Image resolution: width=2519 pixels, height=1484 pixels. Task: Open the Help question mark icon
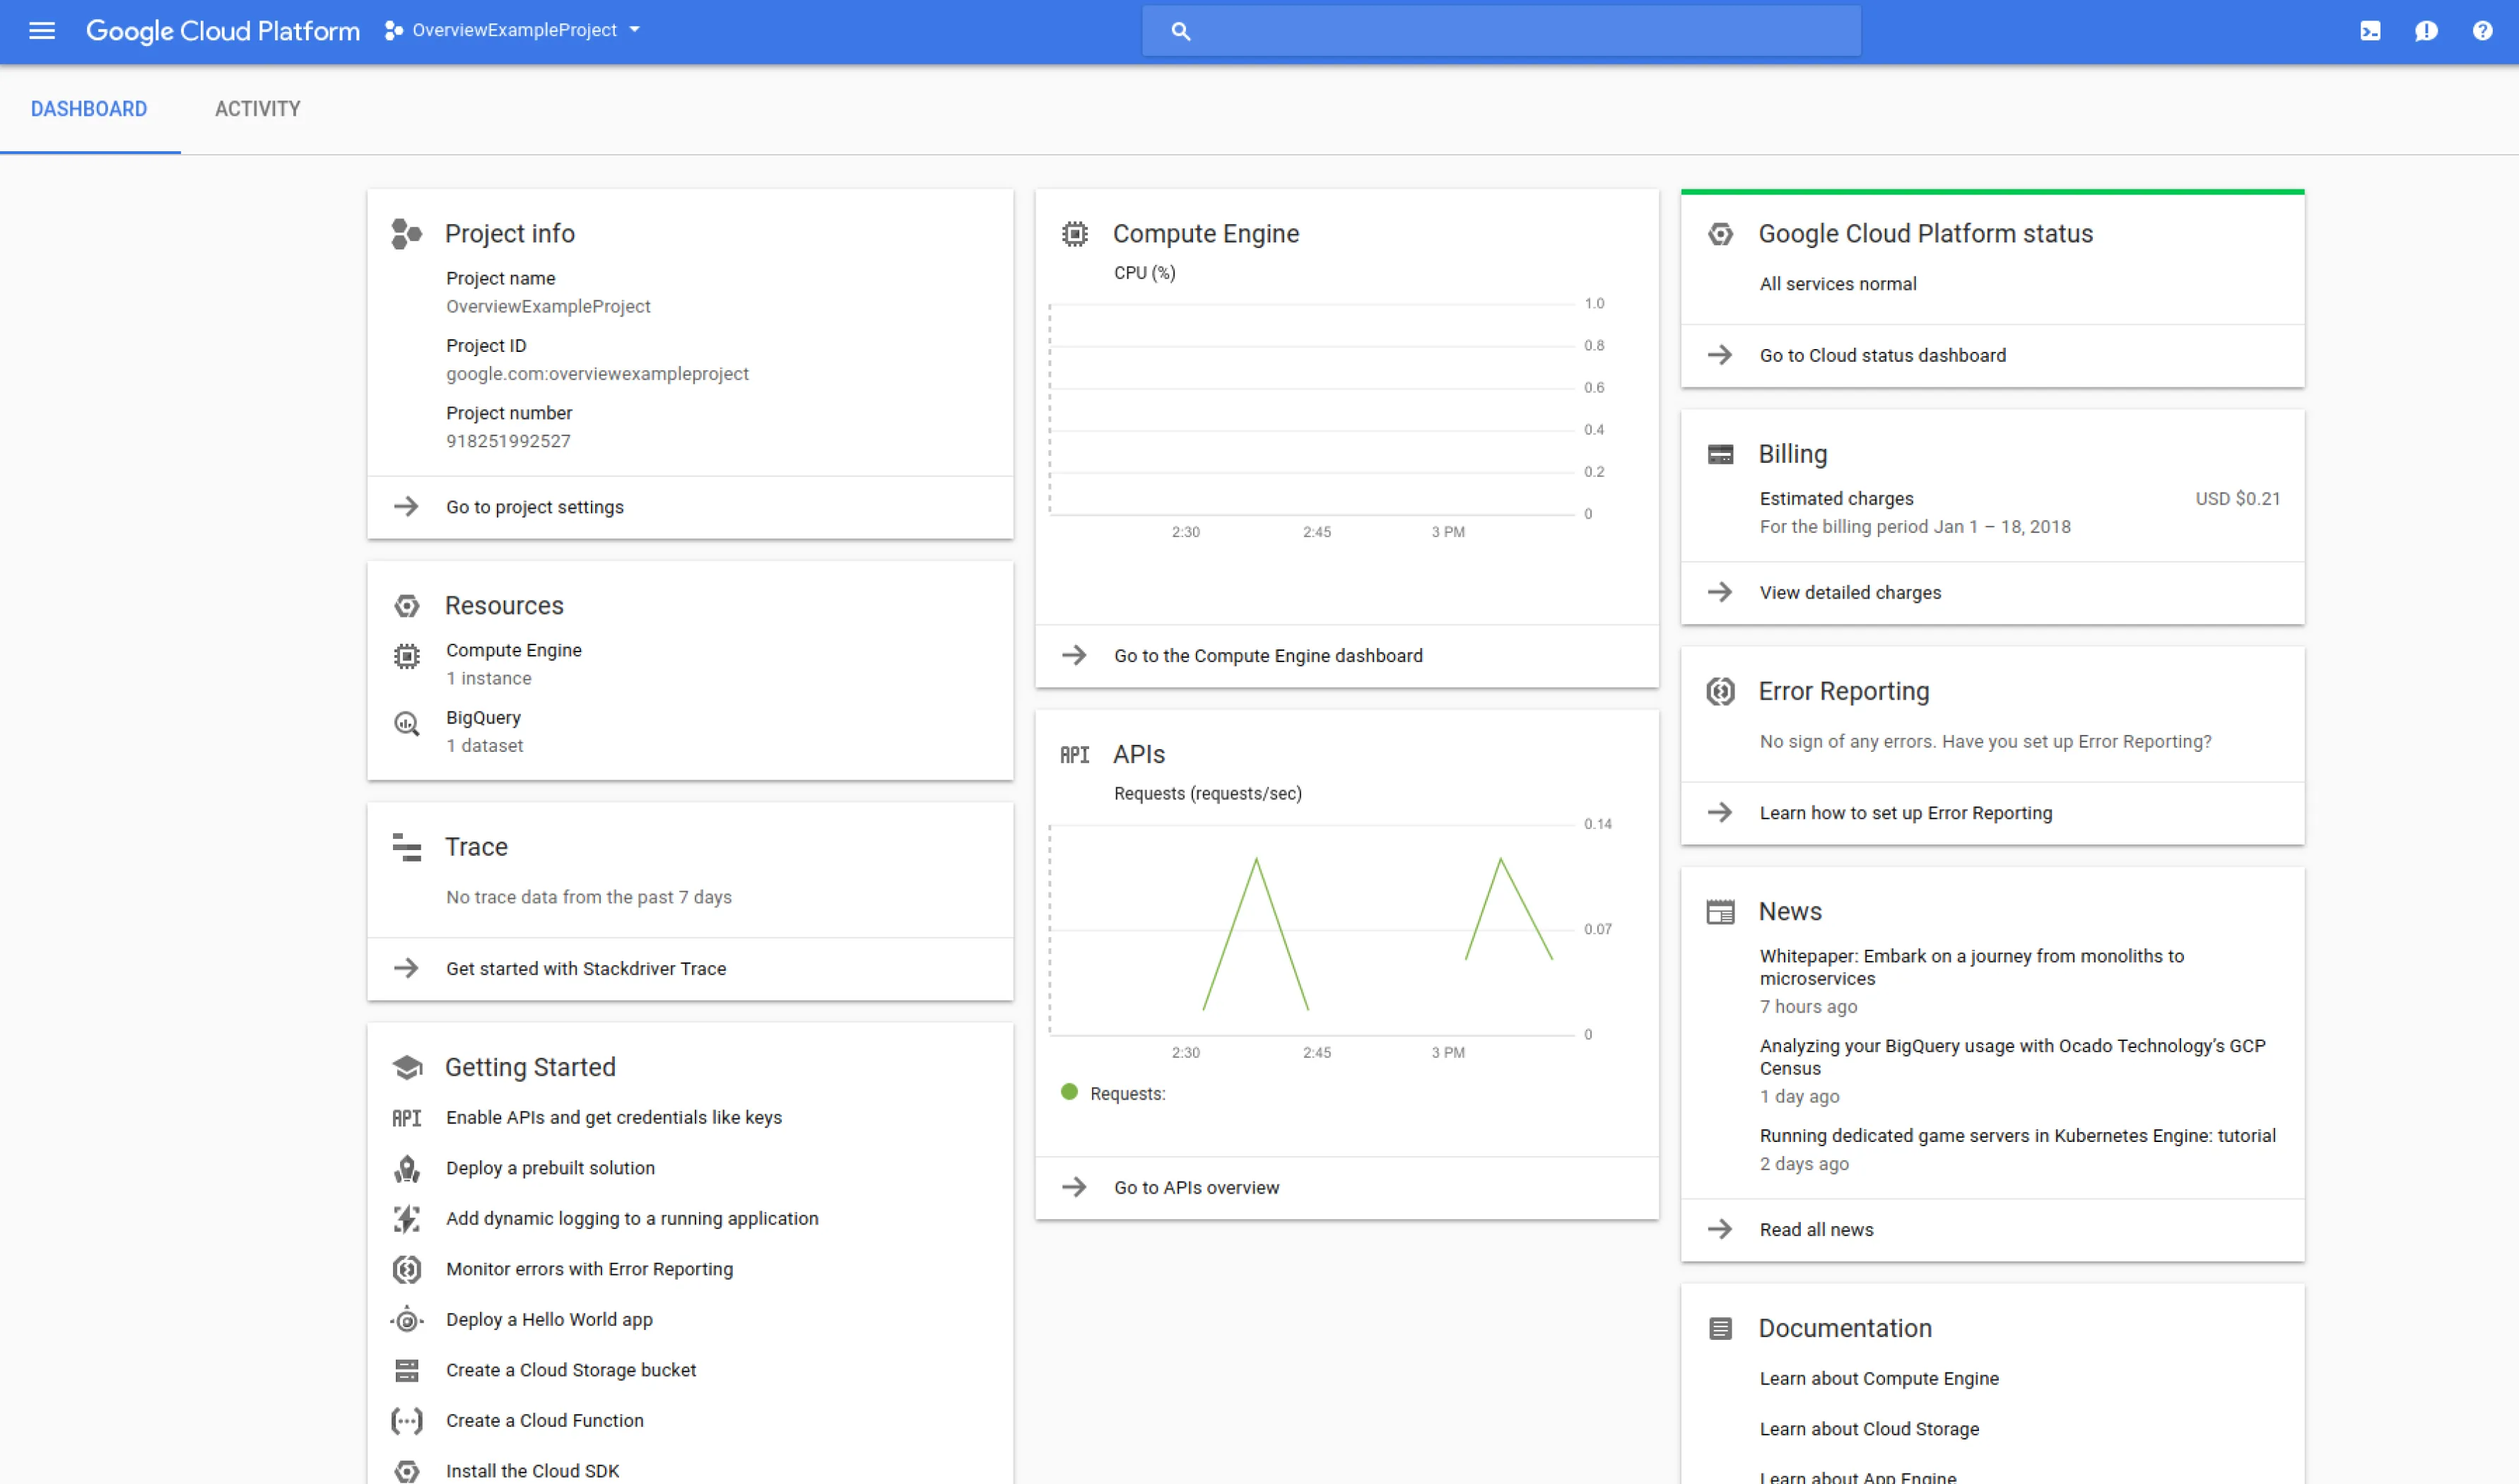point(2482,31)
